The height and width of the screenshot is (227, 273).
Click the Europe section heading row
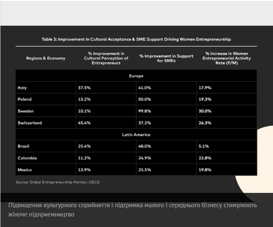click(136, 76)
